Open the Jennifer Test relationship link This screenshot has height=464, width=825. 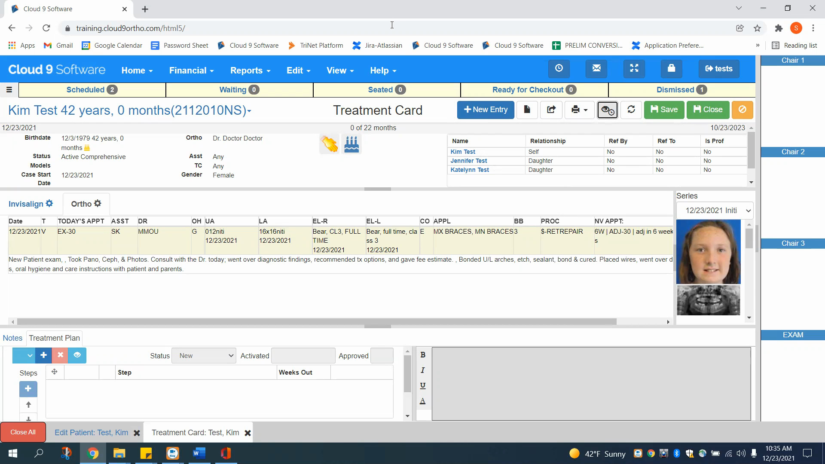pyautogui.click(x=469, y=161)
